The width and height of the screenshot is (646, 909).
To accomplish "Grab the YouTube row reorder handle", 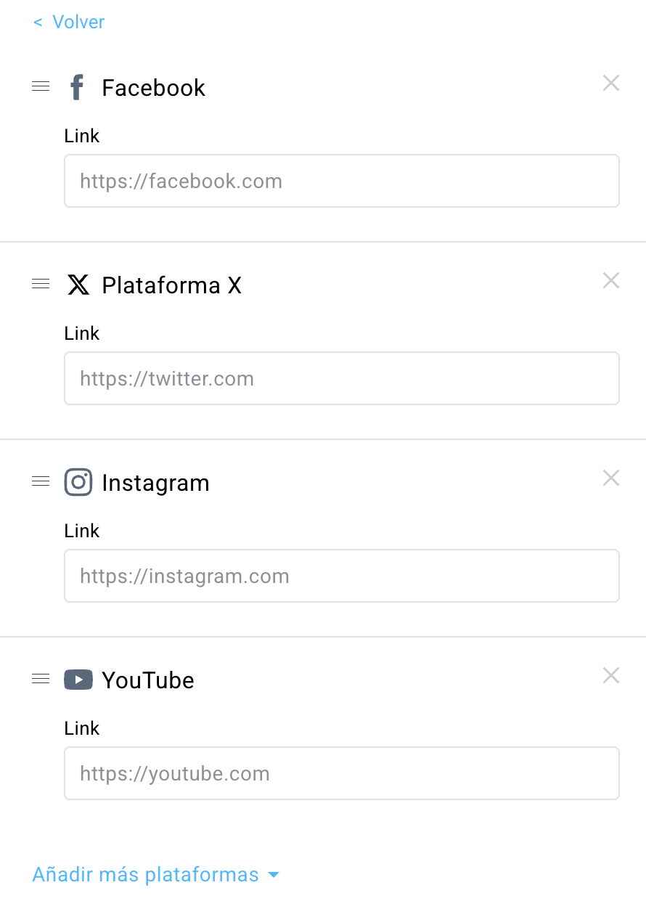I will 41,680.
